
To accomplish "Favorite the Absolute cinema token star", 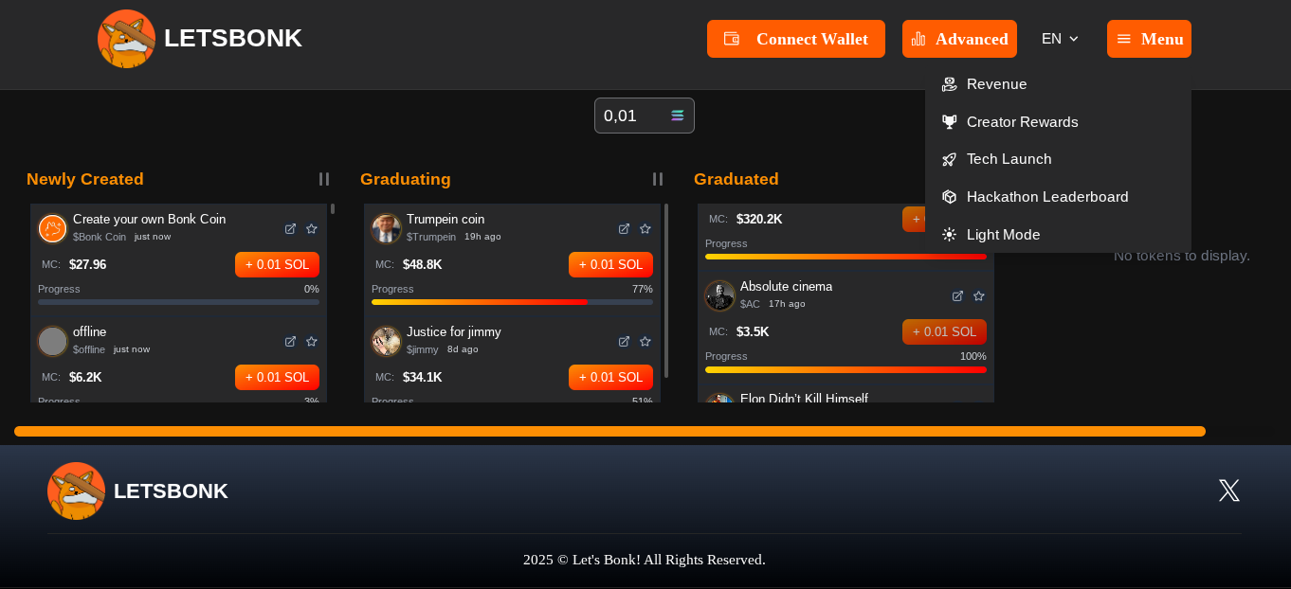I will click(979, 295).
